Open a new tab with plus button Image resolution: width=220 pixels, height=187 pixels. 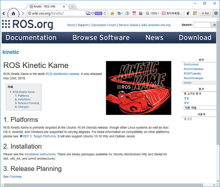coord(72,6)
